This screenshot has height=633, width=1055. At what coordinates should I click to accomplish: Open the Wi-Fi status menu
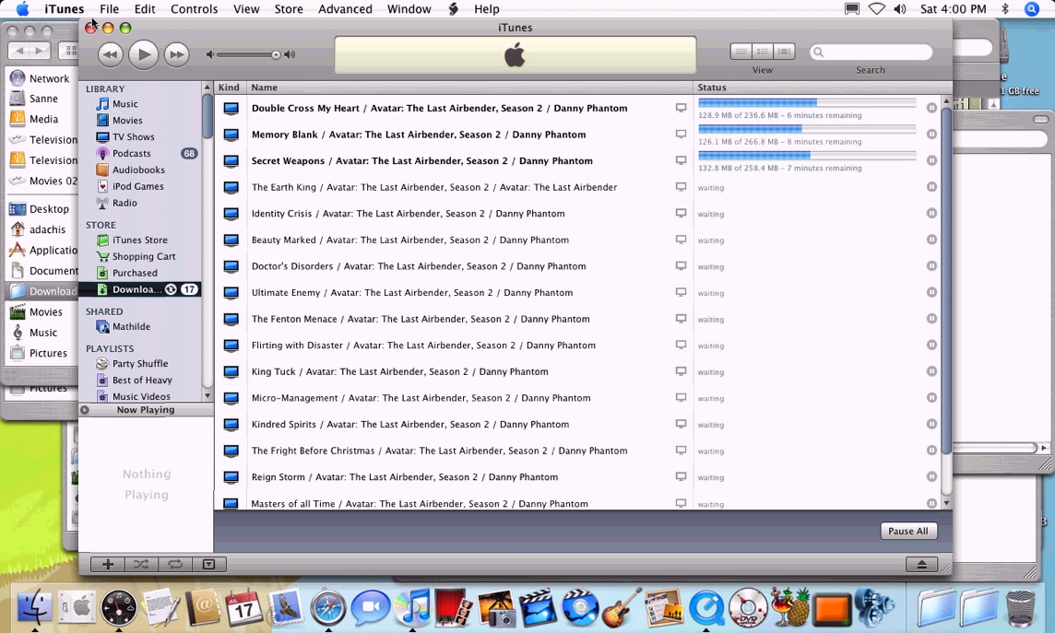coord(876,8)
